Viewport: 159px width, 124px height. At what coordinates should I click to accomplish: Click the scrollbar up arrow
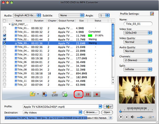click(113, 79)
